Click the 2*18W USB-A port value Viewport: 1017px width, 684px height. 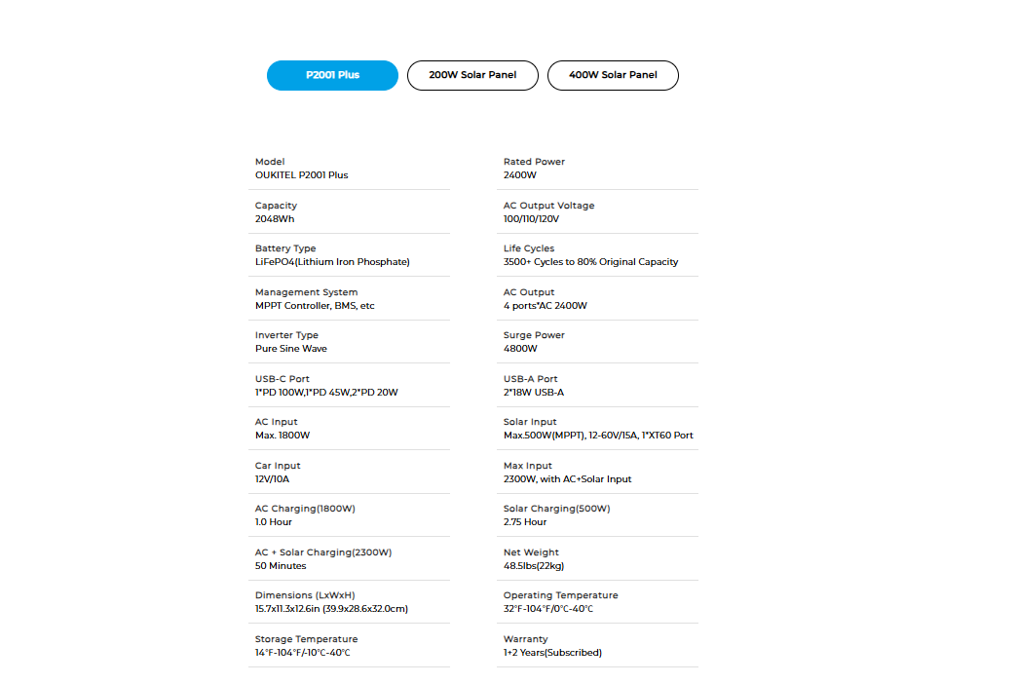[x=534, y=393]
